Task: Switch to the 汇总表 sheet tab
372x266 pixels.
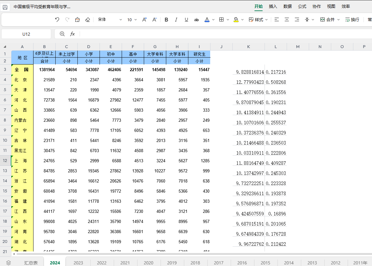Action: 31,263
